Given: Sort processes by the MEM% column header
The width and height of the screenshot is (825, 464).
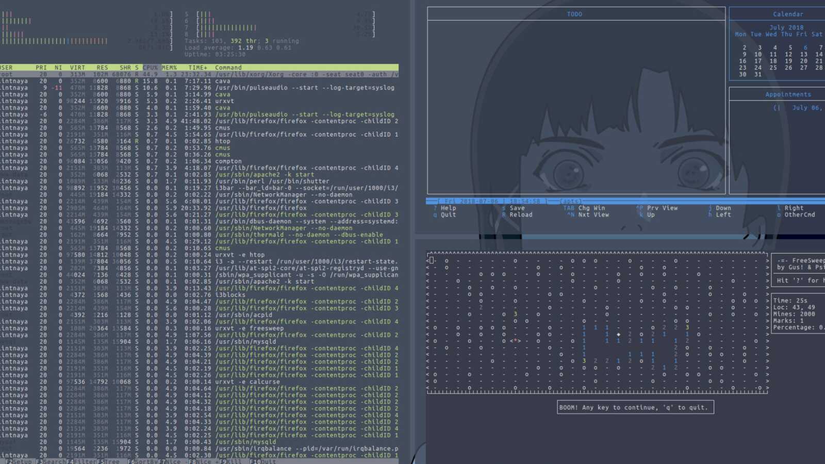Looking at the screenshot, I should tap(169, 67).
